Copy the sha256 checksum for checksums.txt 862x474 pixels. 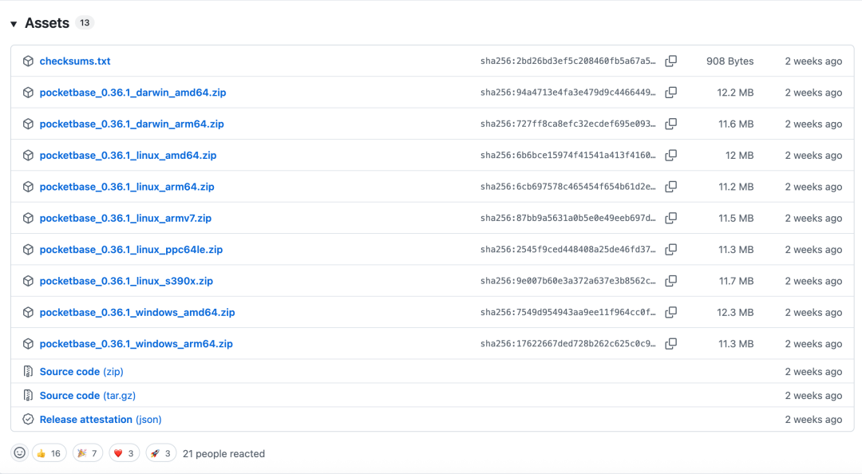click(x=670, y=61)
